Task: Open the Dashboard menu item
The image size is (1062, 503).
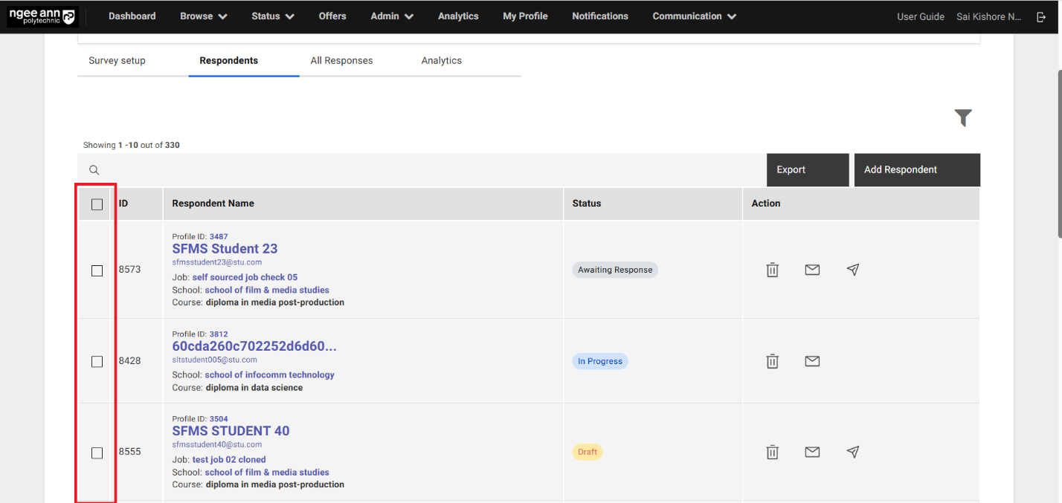Action: (x=132, y=16)
